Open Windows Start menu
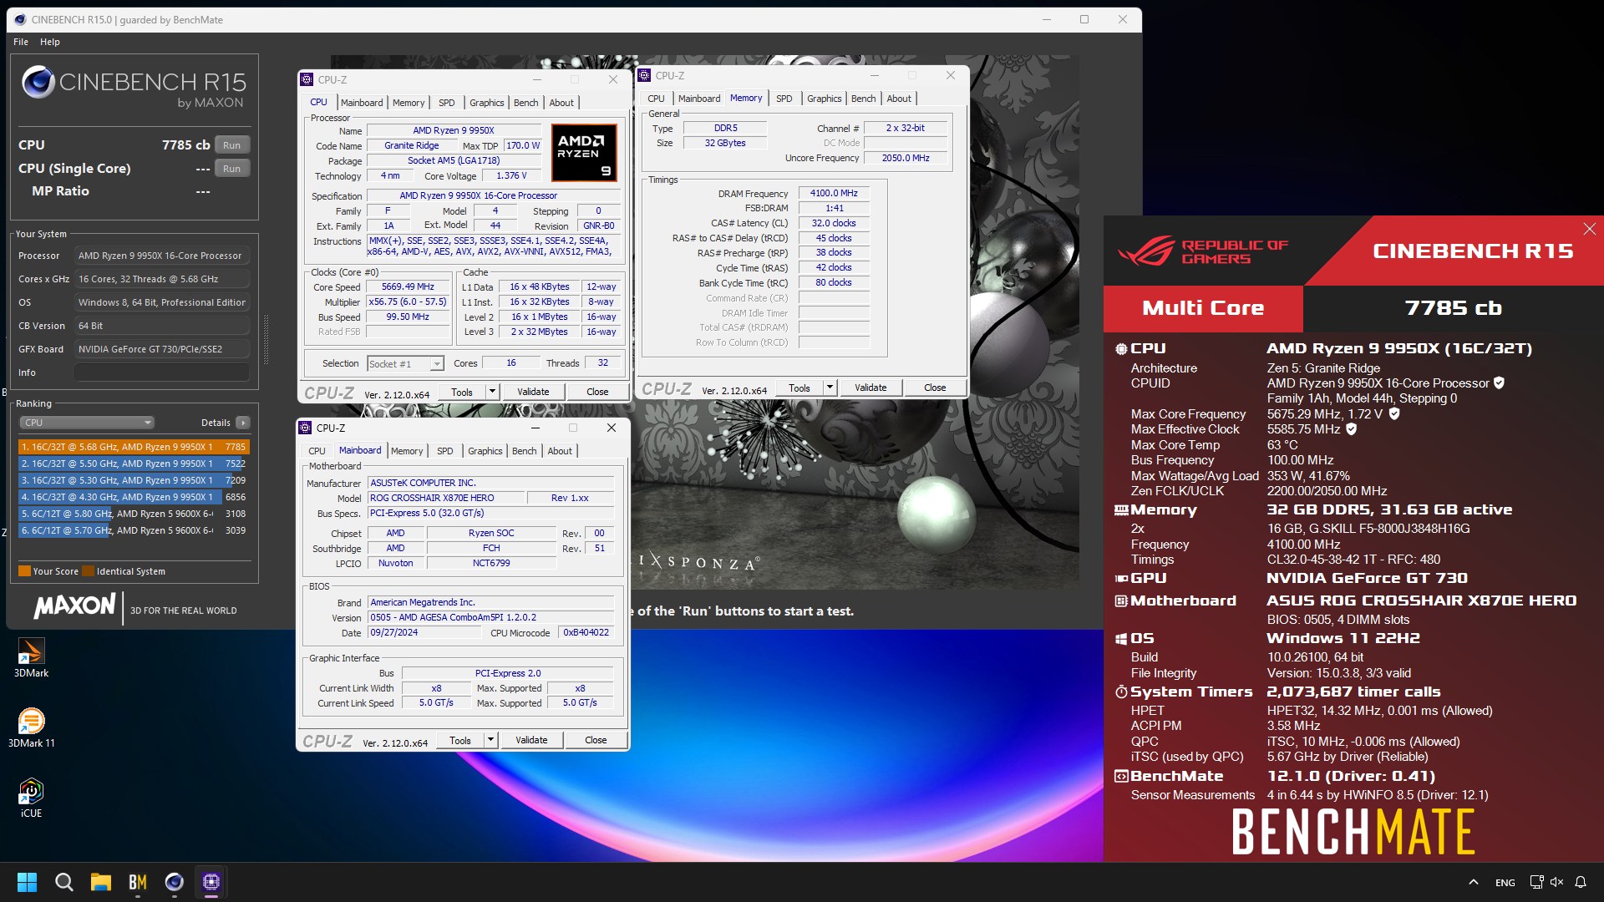The image size is (1604, 902). pos(27,882)
